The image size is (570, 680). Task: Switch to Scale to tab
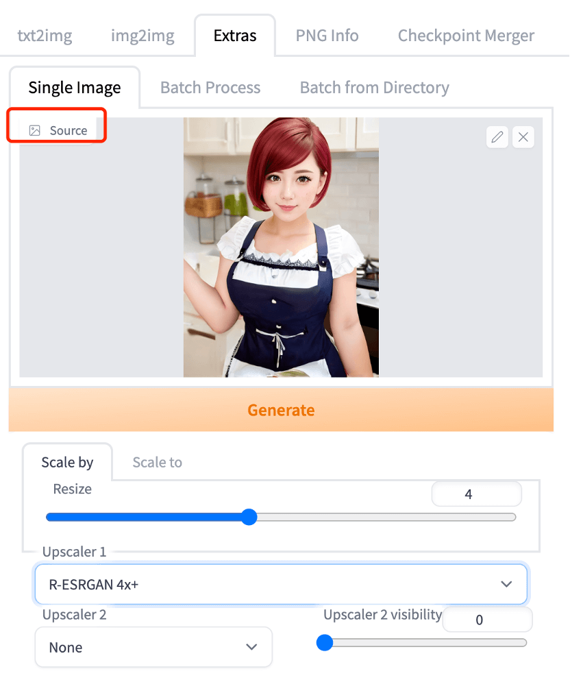pyautogui.click(x=157, y=462)
